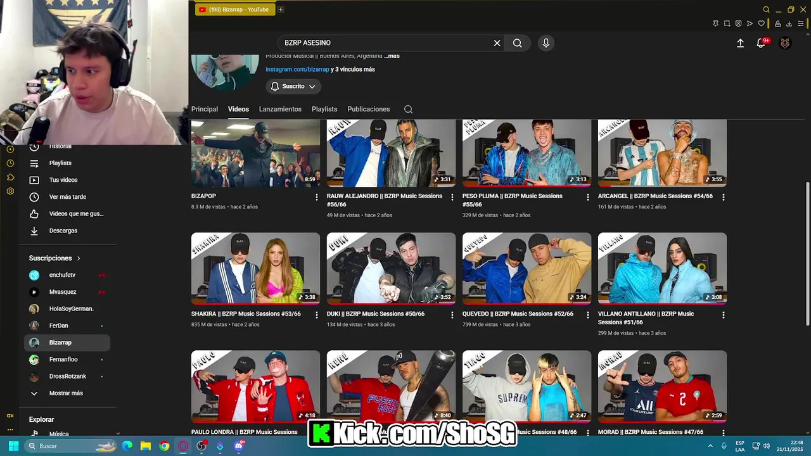Play the QUEVEDO BZRP Music Sessions thumbnail
Viewport: 811px width, 456px height.
[x=527, y=269]
